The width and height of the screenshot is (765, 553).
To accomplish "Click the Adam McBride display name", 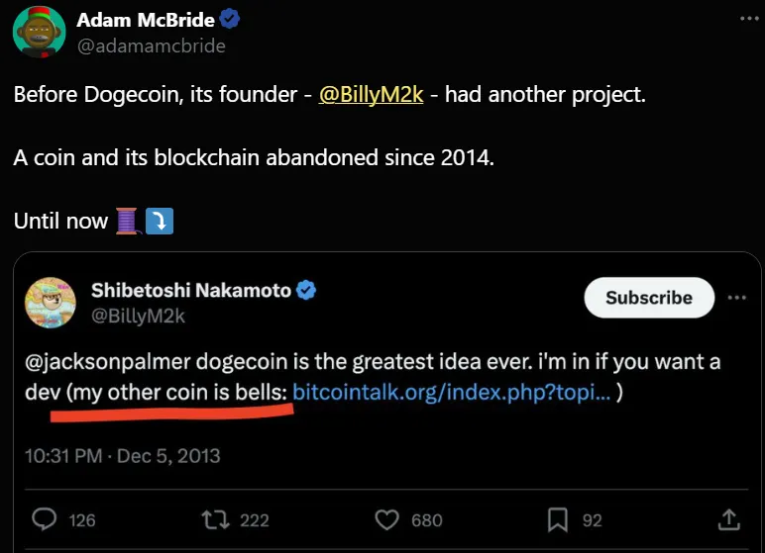I will [x=146, y=20].
